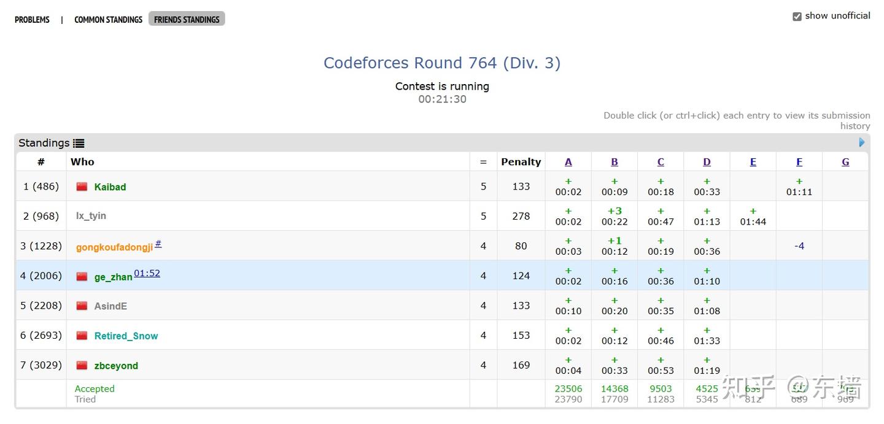Select the Friends Standings tab

click(x=187, y=20)
